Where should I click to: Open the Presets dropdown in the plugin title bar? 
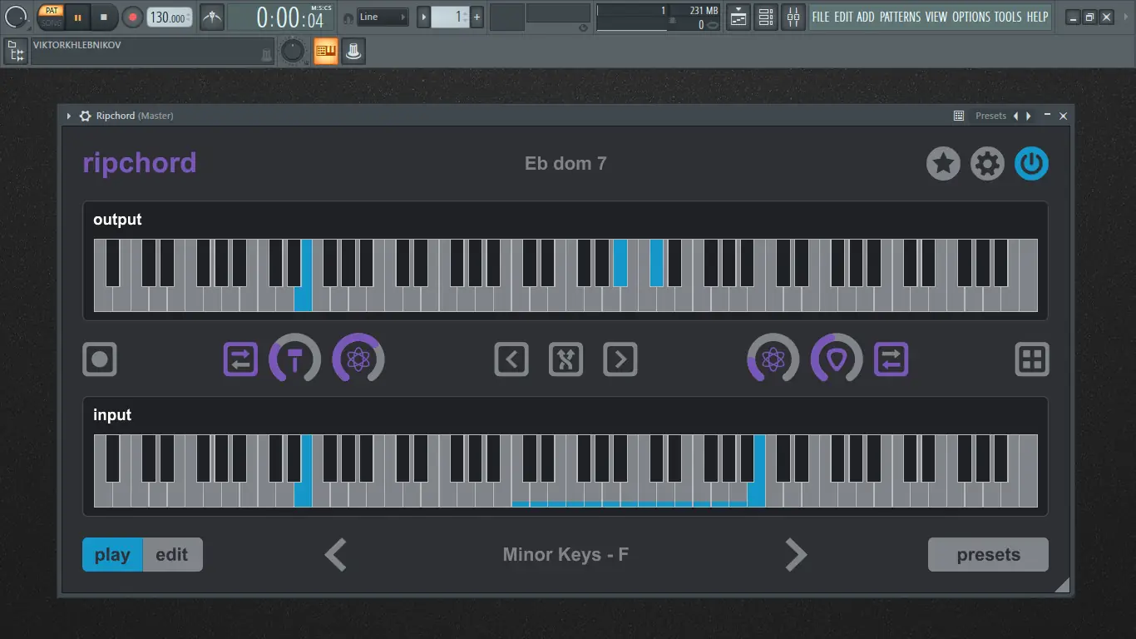pyautogui.click(x=990, y=116)
